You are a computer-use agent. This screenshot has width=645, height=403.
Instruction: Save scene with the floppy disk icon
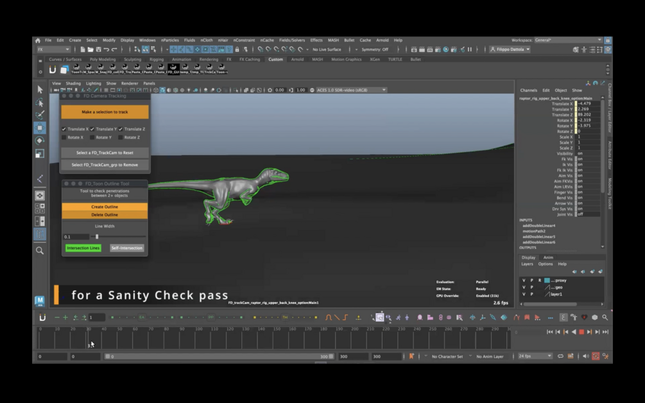point(98,49)
